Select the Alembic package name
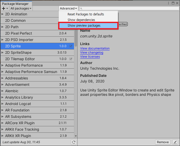 click(12, 91)
